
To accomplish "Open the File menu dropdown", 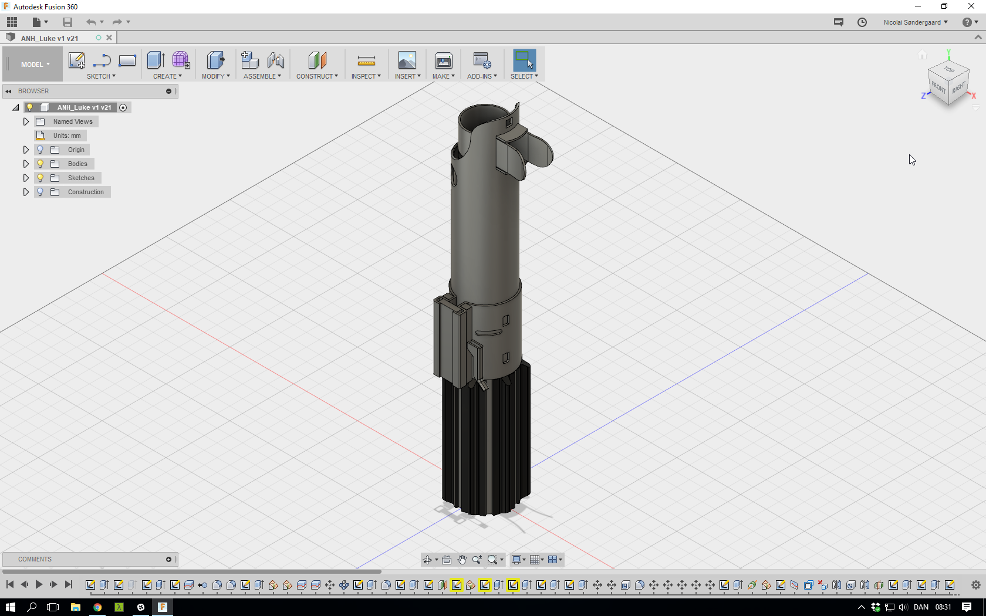I will coord(40,22).
